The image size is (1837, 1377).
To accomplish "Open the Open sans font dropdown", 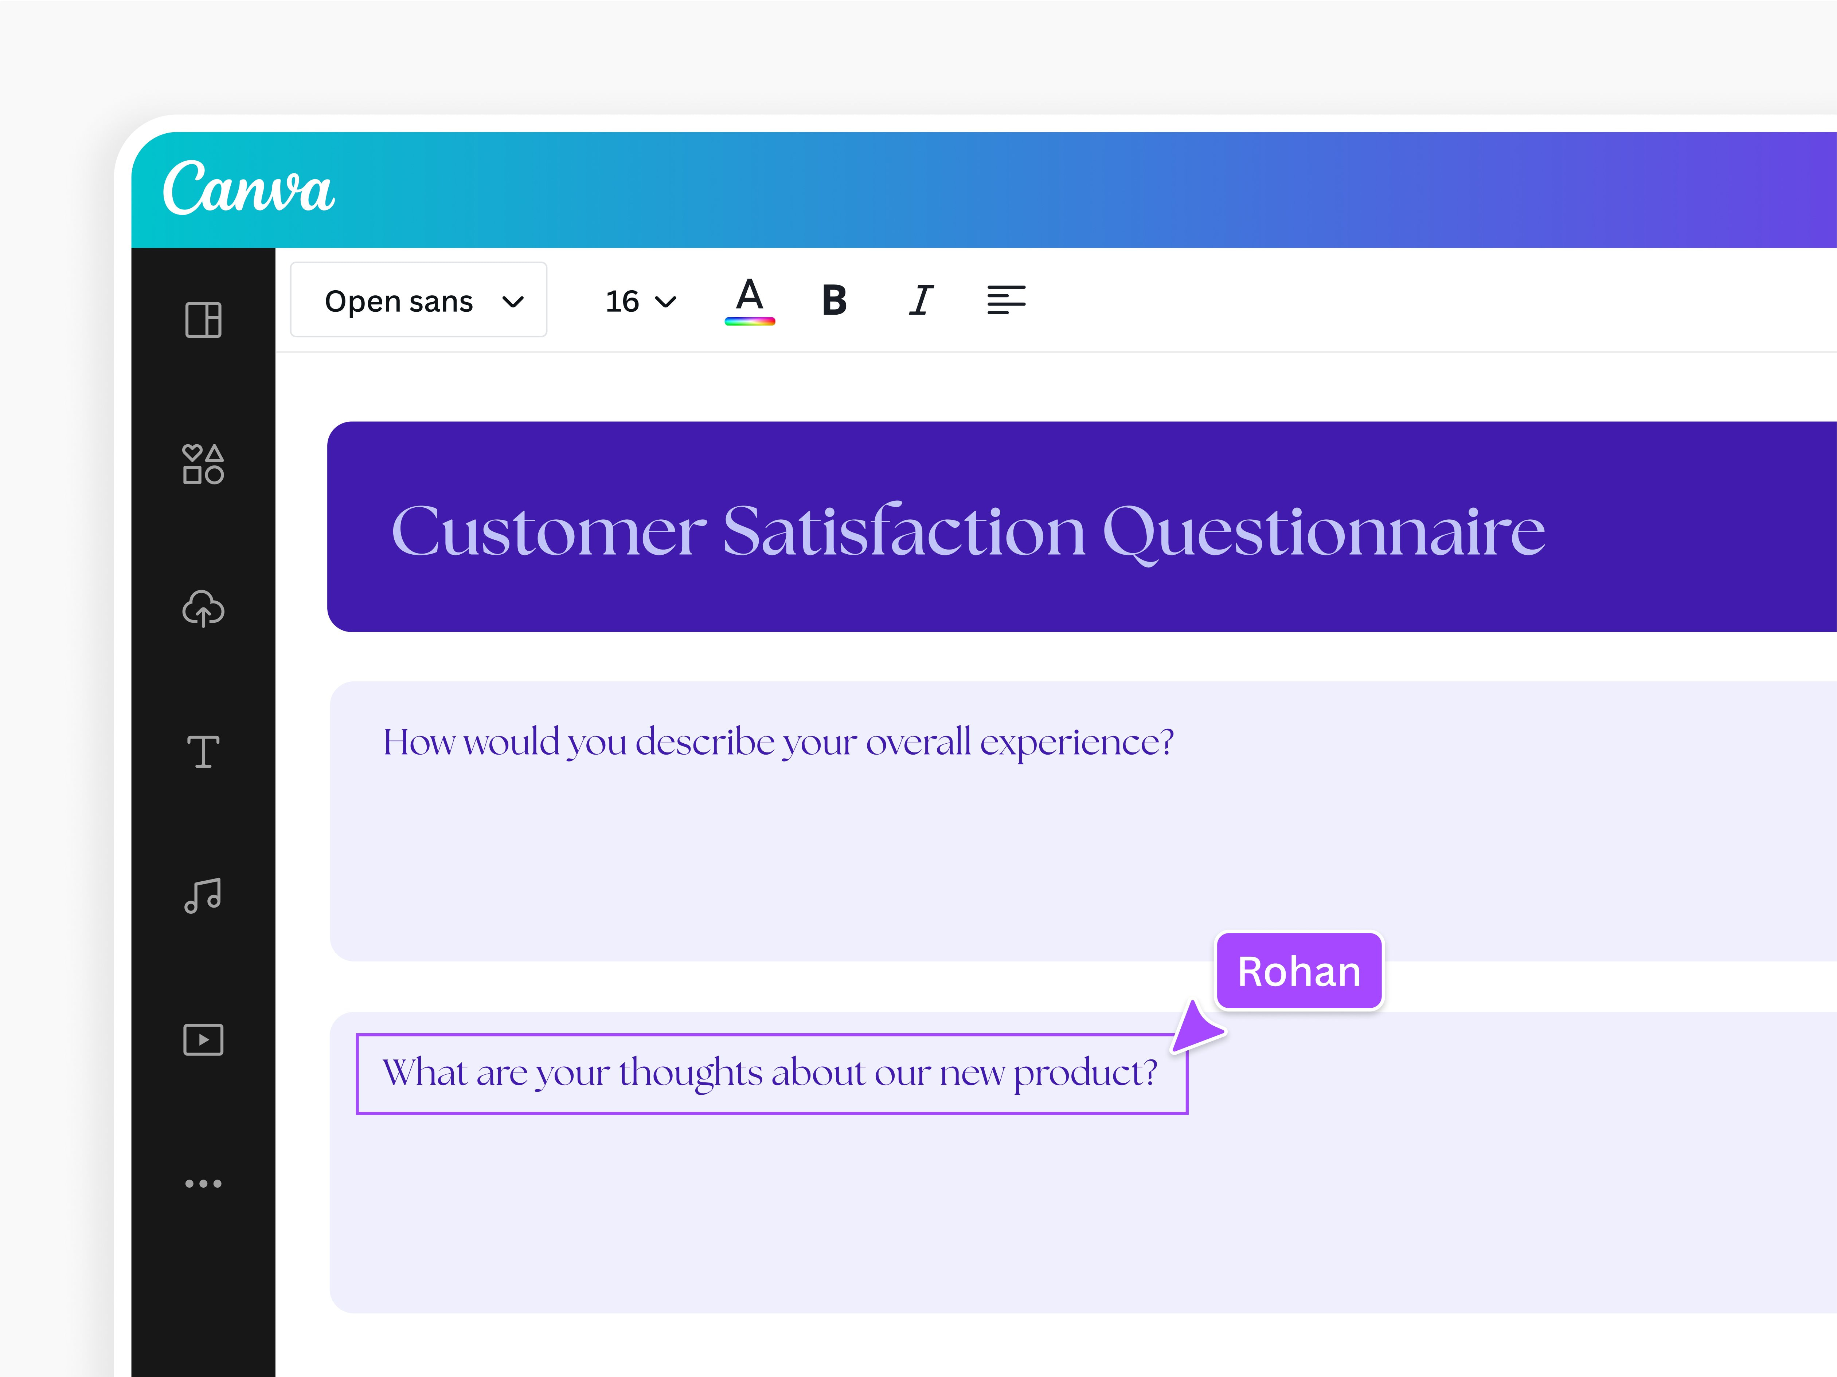I will pyautogui.click(x=419, y=300).
